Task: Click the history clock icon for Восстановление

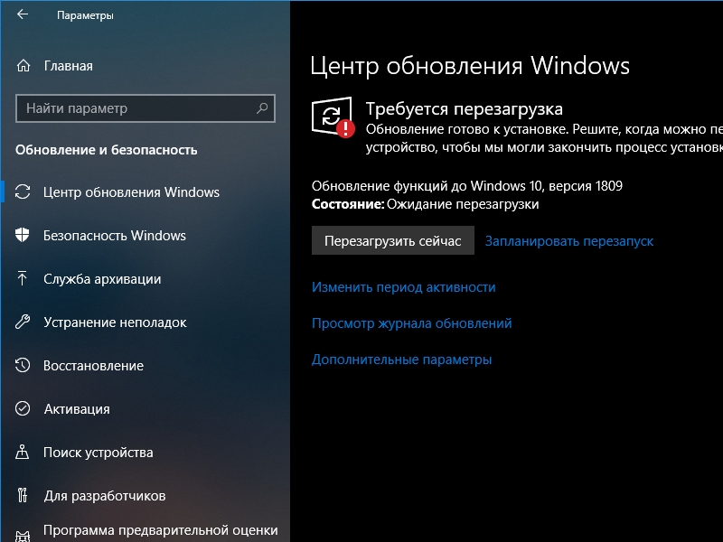Action: [23, 365]
